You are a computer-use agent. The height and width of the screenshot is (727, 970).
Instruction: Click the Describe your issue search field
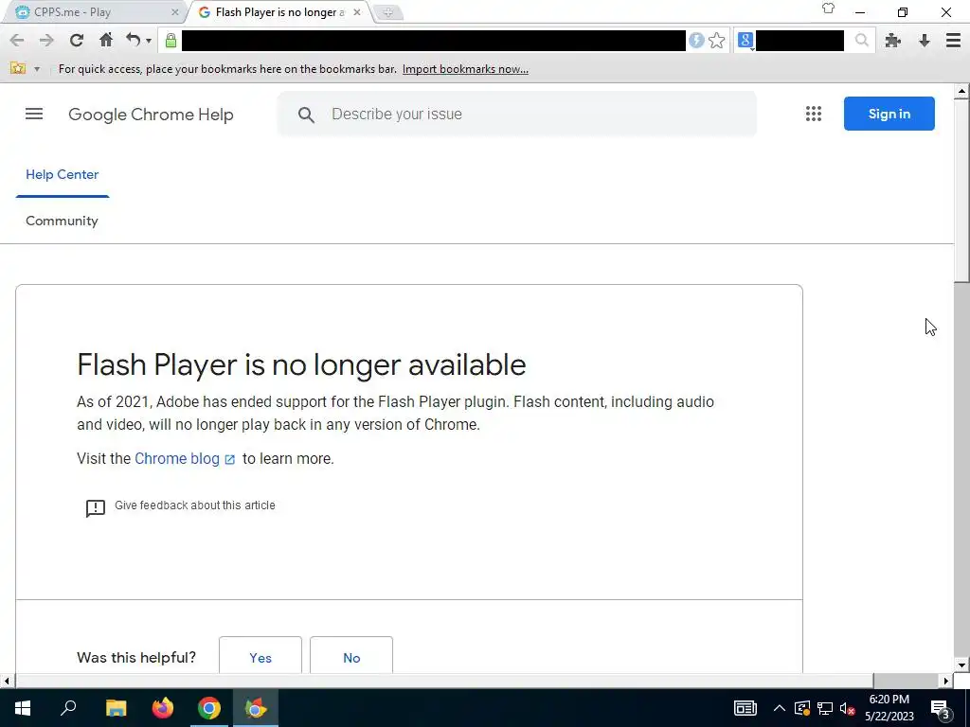517,114
